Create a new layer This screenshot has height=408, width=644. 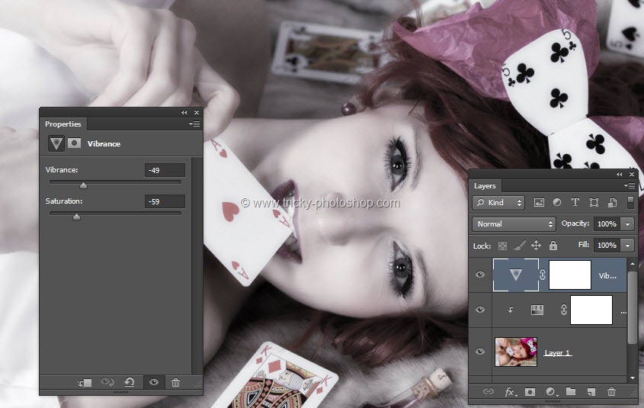click(x=591, y=391)
